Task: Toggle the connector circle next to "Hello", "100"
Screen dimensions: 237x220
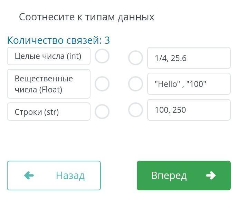Action: click(135, 84)
